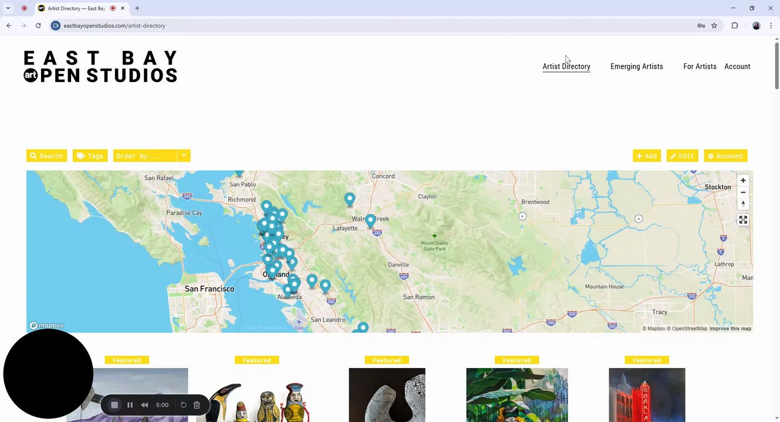Image resolution: width=780 pixels, height=422 pixels.
Task: Open Emerging Artists page
Action: 637,66
